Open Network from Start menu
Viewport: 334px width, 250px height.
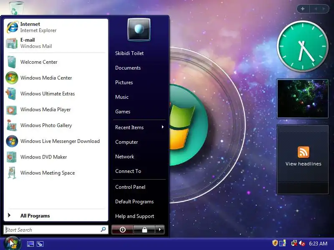pyautogui.click(x=124, y=157)
